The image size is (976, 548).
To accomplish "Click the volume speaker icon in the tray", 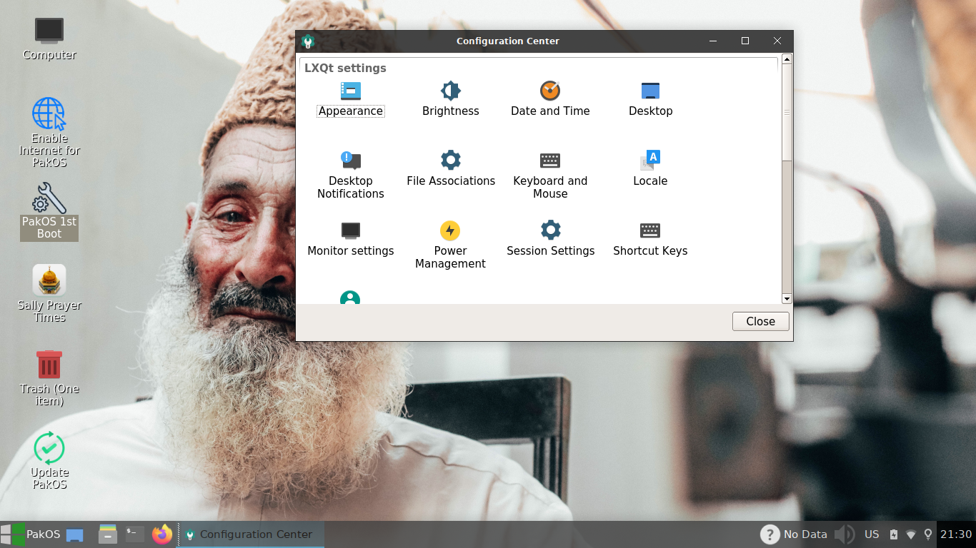I will click(845, 534).
